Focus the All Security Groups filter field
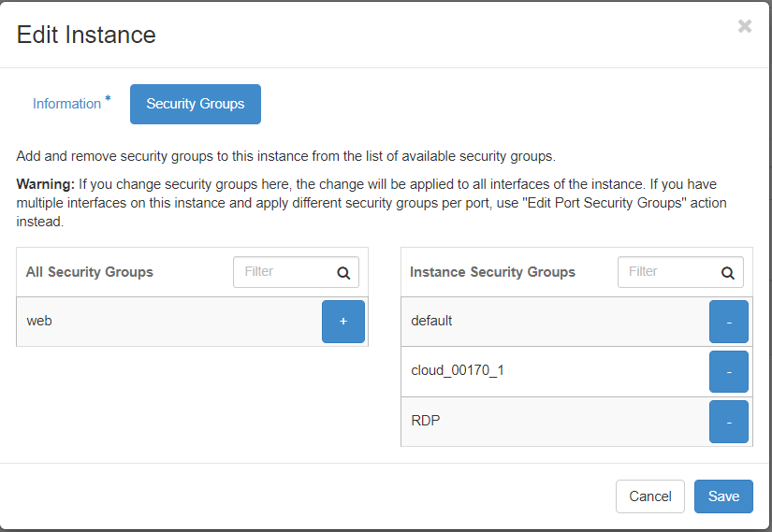Screen dimensions: 772x532 click(296, 272)
